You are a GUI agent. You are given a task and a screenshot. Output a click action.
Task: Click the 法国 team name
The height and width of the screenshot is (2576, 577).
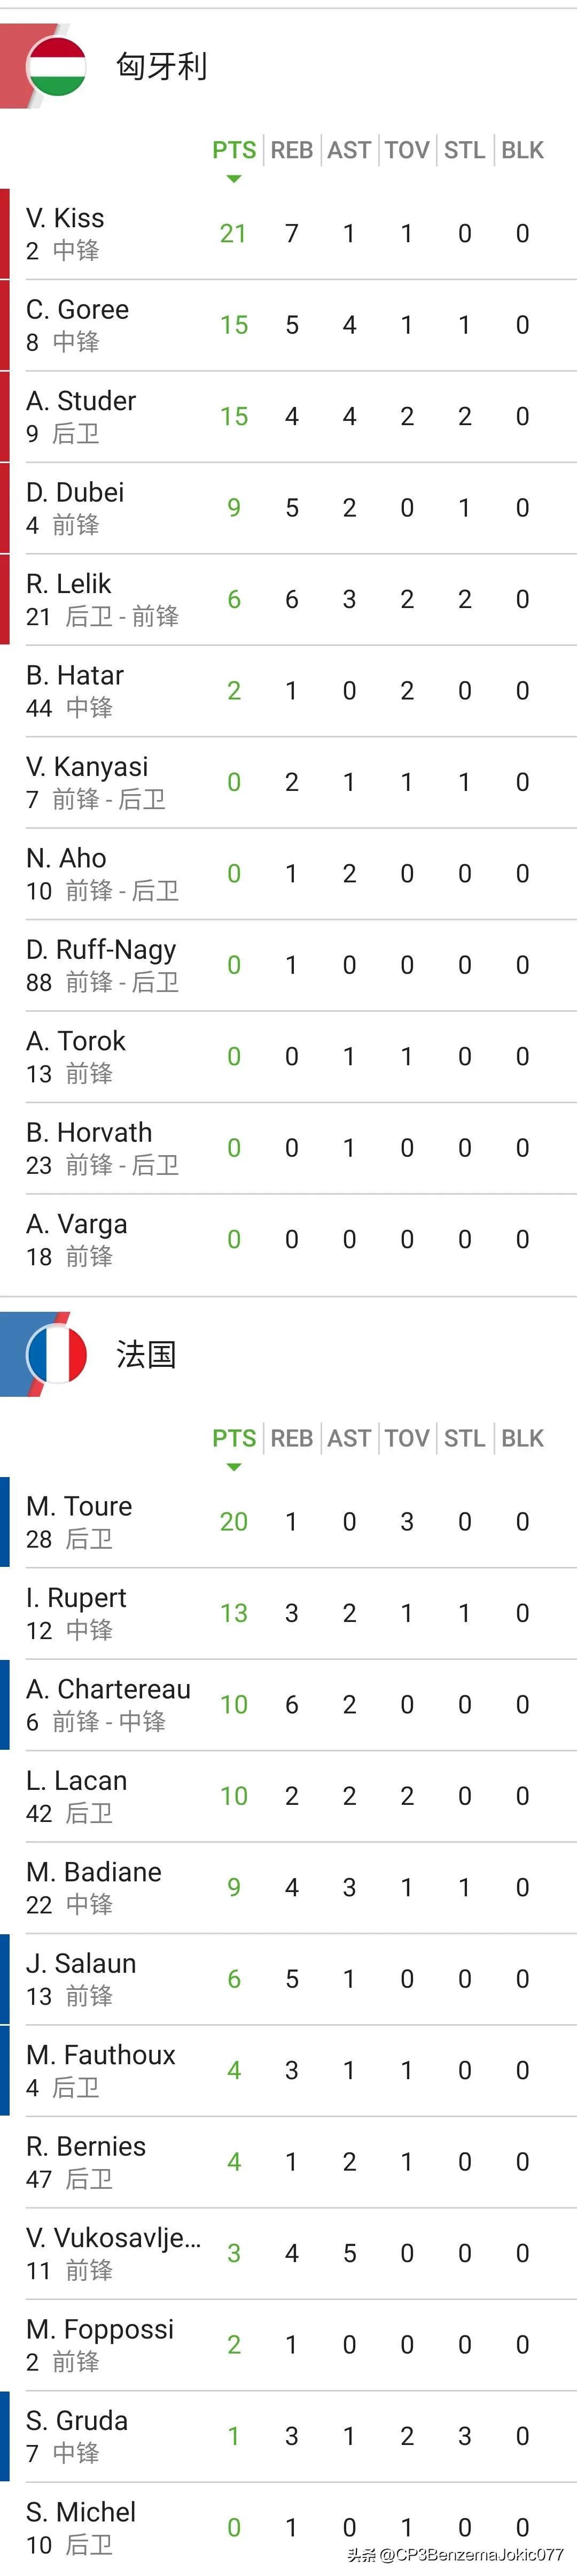[x=146, y=1354]
